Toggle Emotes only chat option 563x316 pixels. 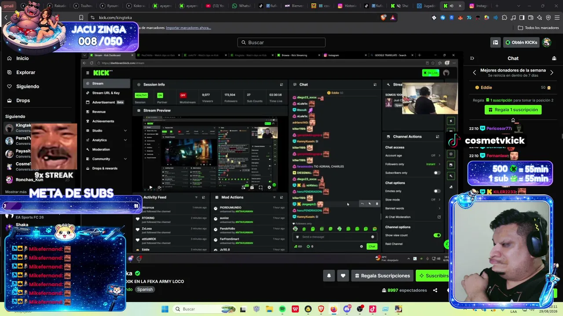pyautogui.click(x=437, y=191)
